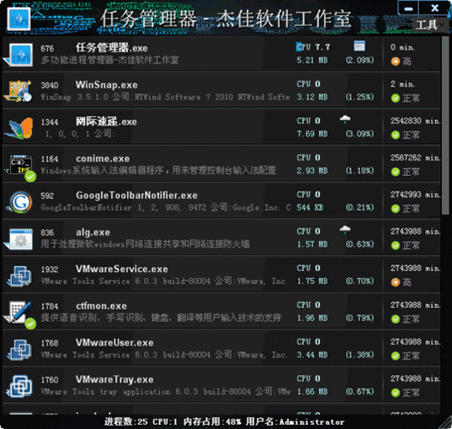Viewport: 452px width, 429px height.
Task: Click conime.exe description about 输入法编辑器
Action: (x=159, y=171)
